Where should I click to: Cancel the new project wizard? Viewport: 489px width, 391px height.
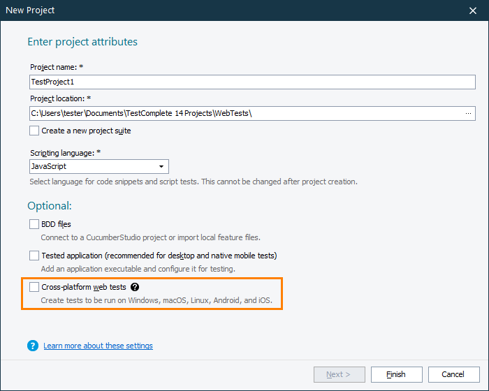click(x=453, y=375)
